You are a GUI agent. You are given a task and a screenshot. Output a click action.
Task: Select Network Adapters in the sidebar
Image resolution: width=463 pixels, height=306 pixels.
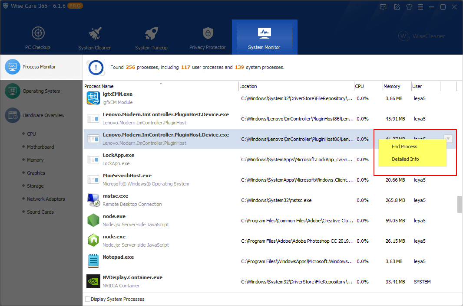click(46, 199)
